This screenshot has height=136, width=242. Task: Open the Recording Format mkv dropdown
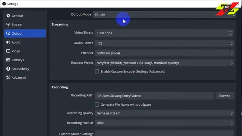pyautogui.click(x=164, y=123)
